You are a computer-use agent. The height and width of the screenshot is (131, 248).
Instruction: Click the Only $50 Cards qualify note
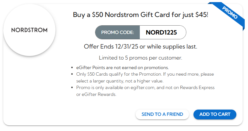[145, 74]
